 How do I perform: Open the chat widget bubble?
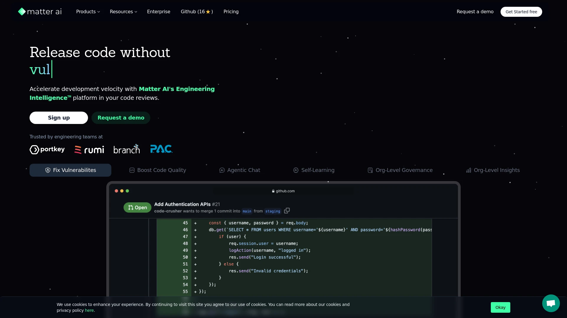coord(550,303)
